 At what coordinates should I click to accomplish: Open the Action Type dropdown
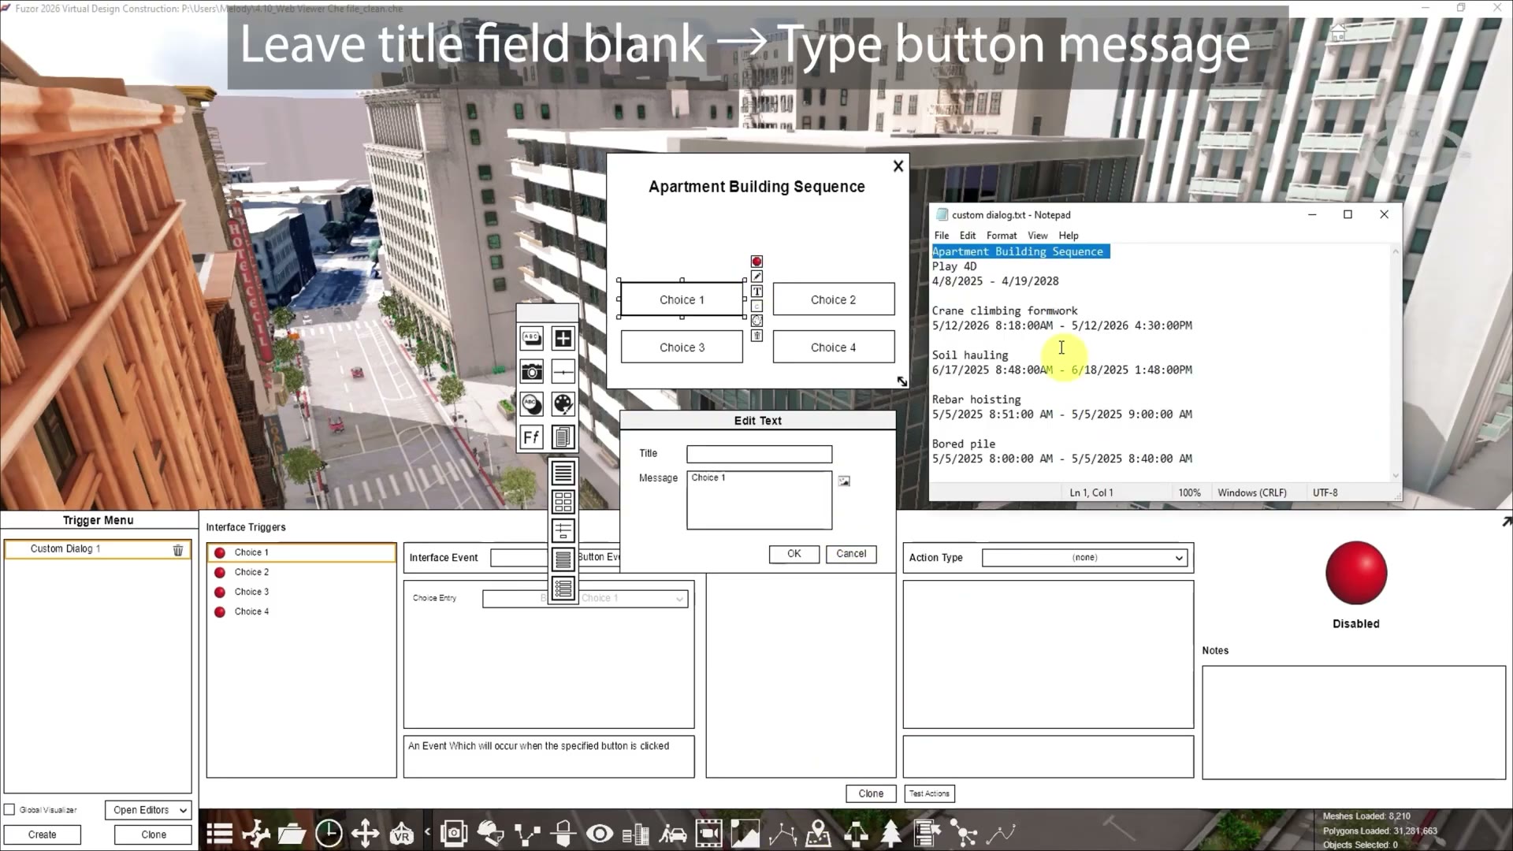pyautogui.click(x=1084, y=558)
